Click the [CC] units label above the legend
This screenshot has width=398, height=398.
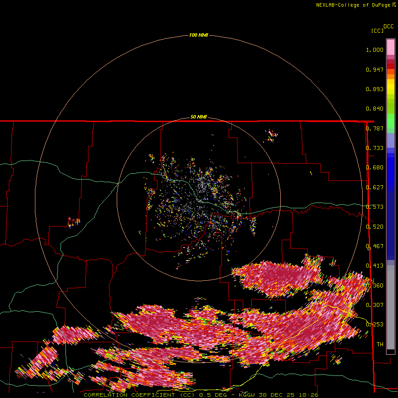[x=377, y=31]
